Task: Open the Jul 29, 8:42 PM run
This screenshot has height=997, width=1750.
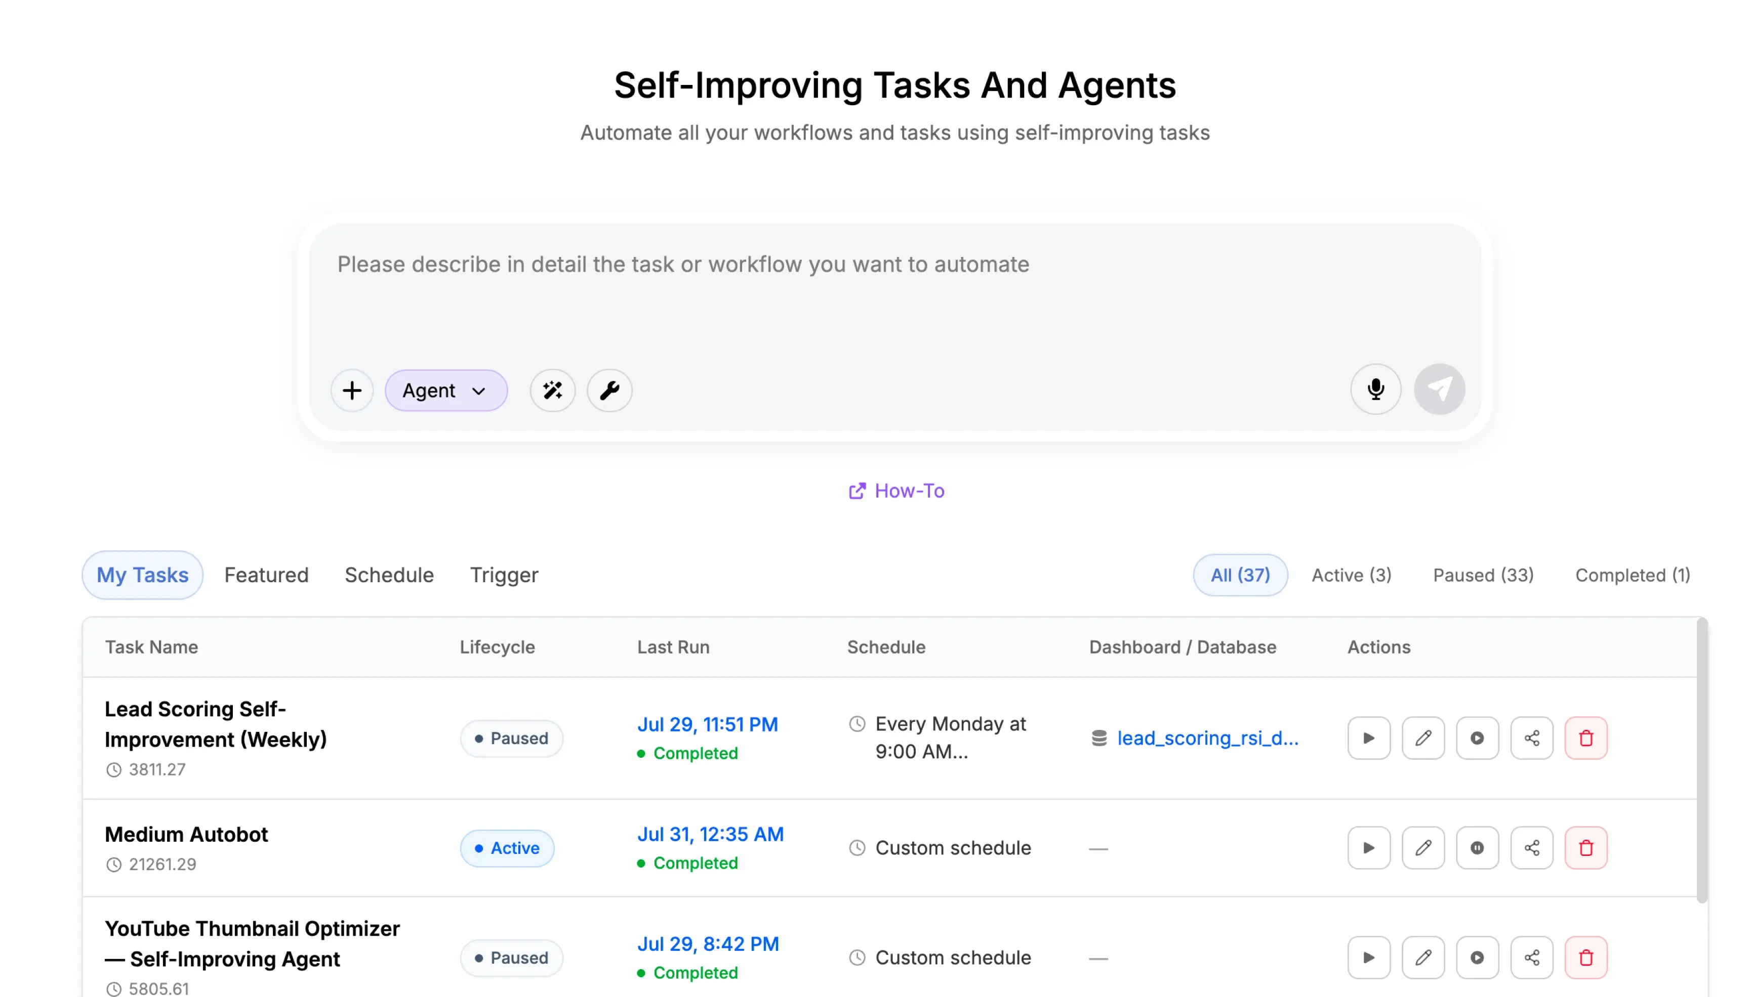Action: (708, 943)
